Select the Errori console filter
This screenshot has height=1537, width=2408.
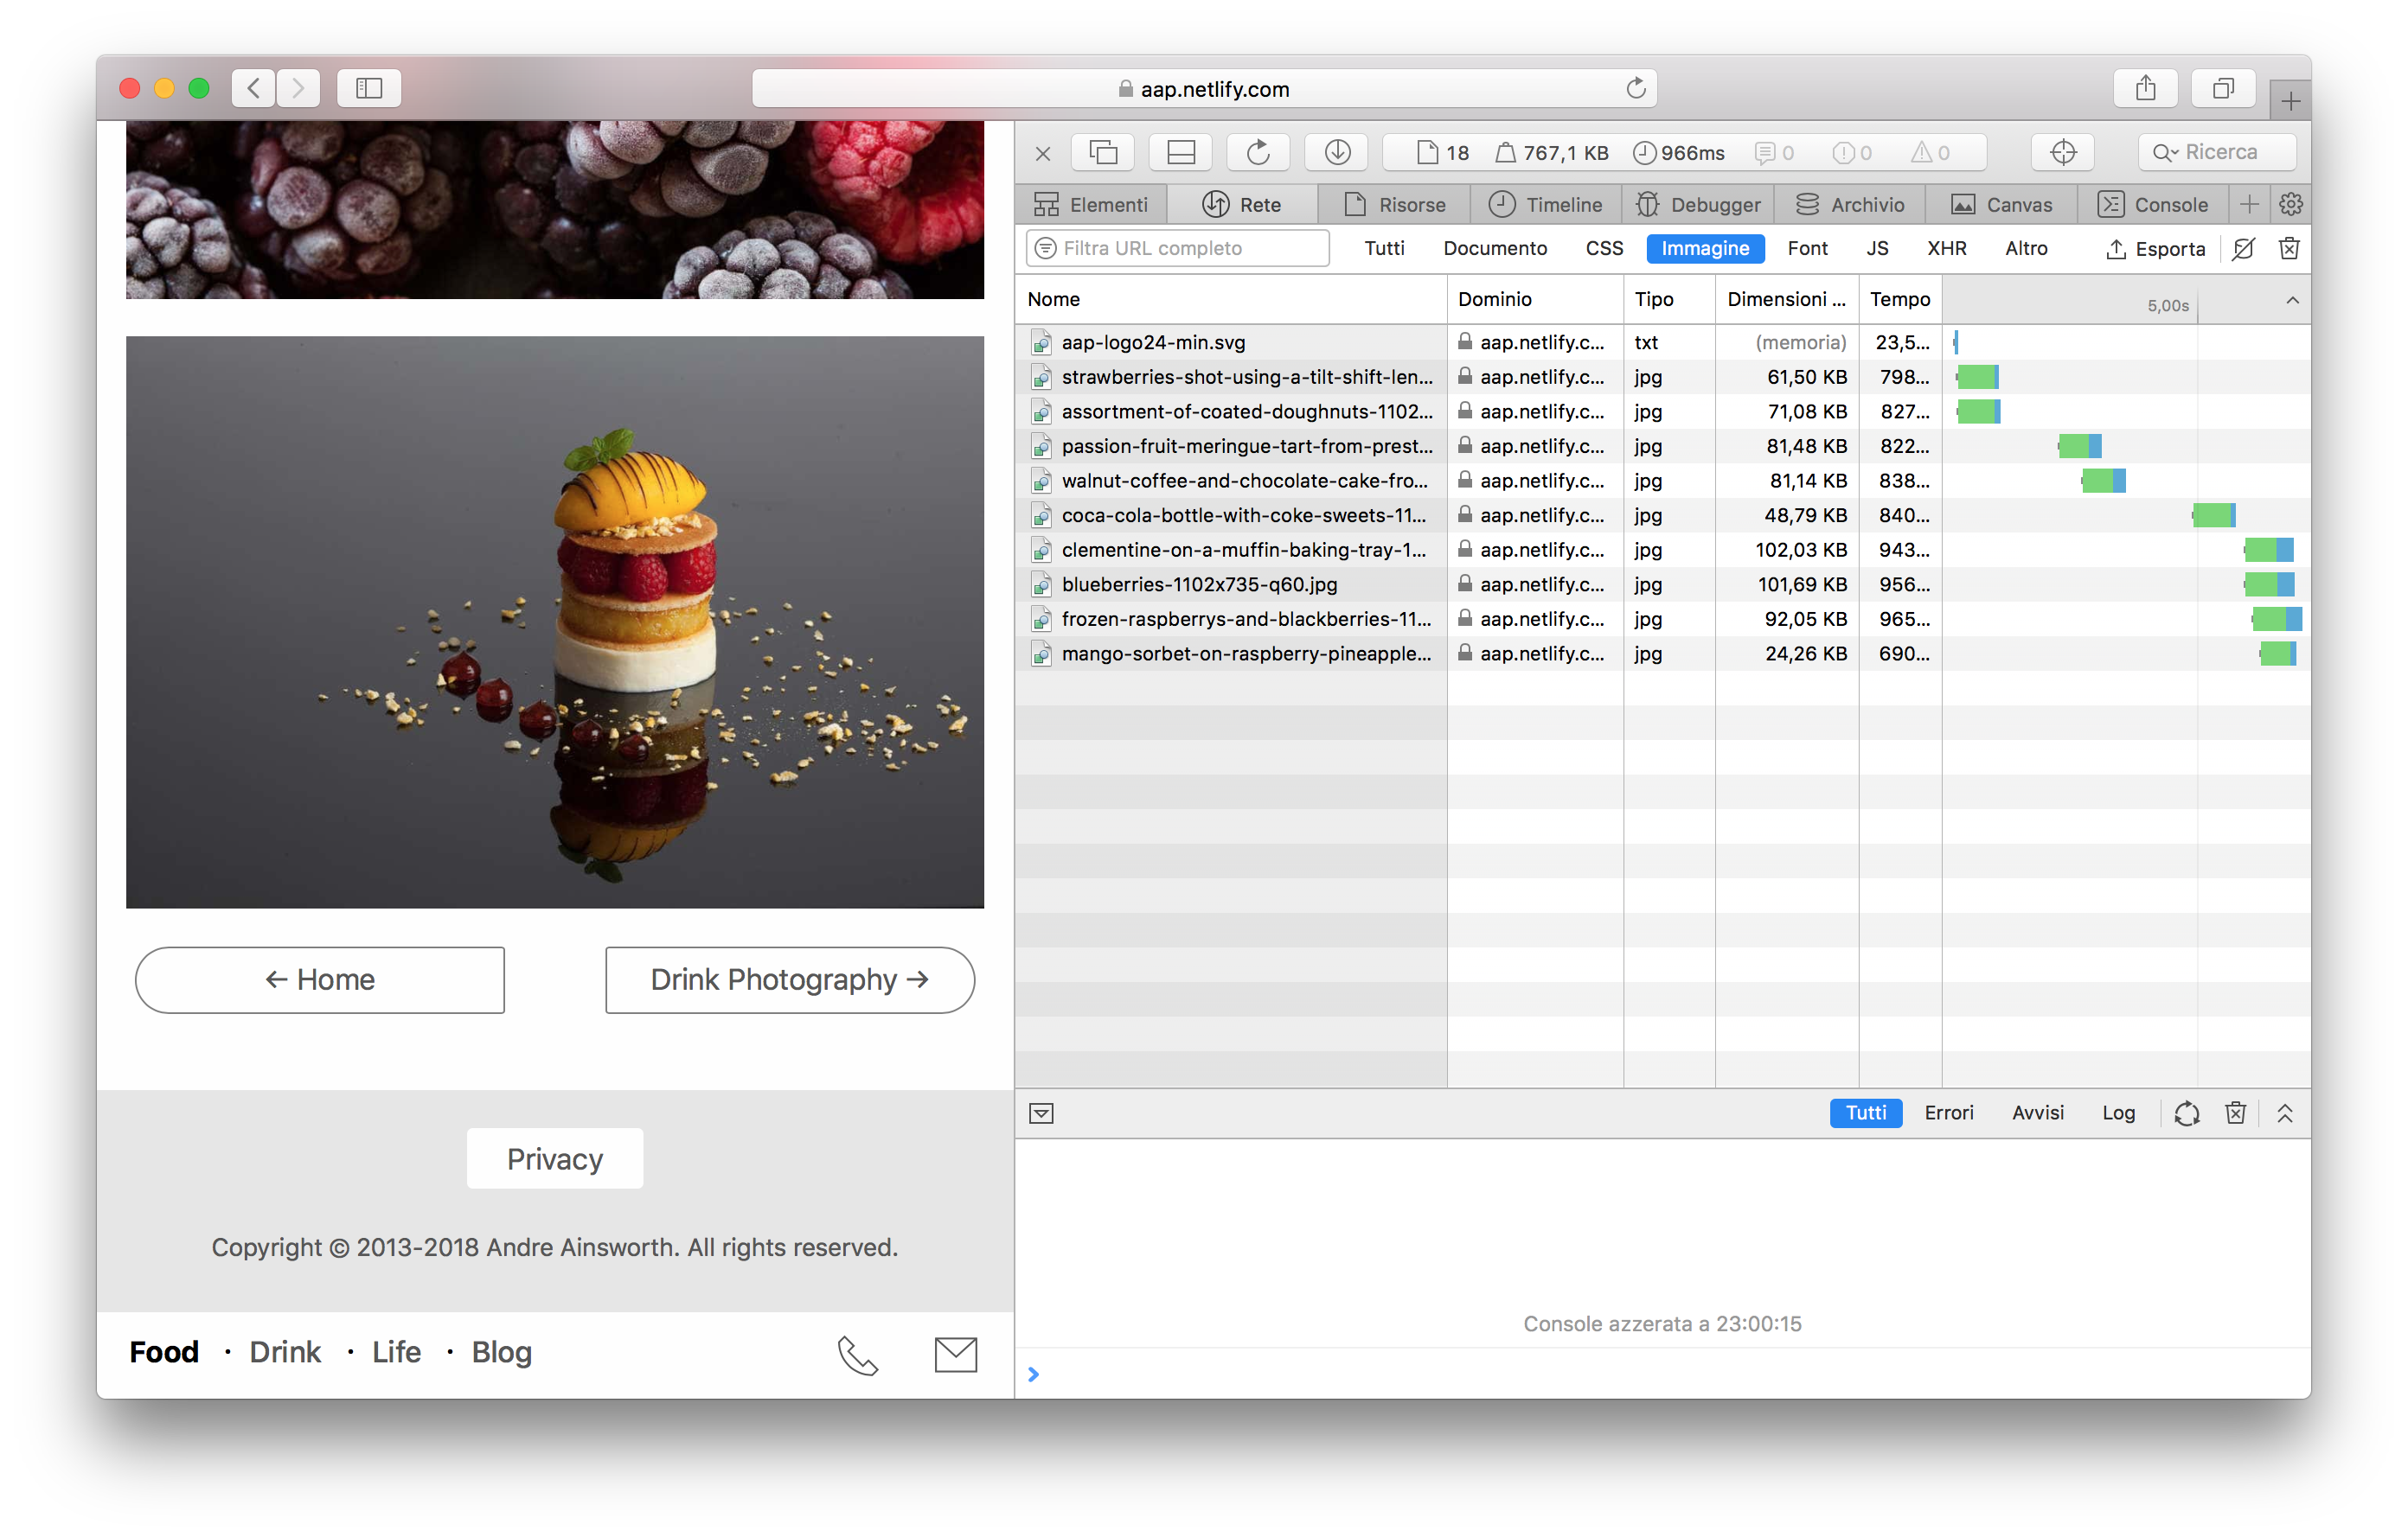(1948, 1113)
